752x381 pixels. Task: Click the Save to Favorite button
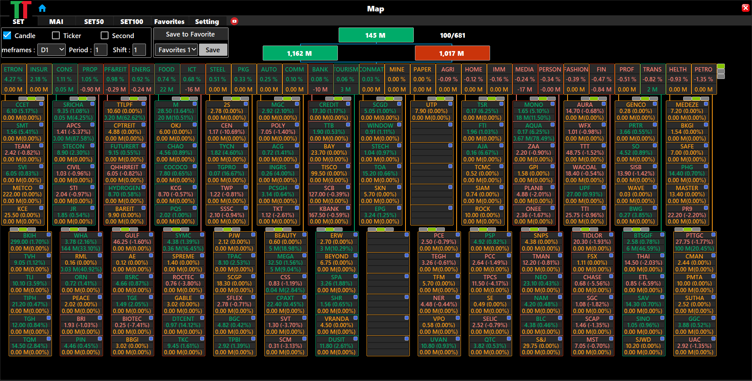point(190,34)
